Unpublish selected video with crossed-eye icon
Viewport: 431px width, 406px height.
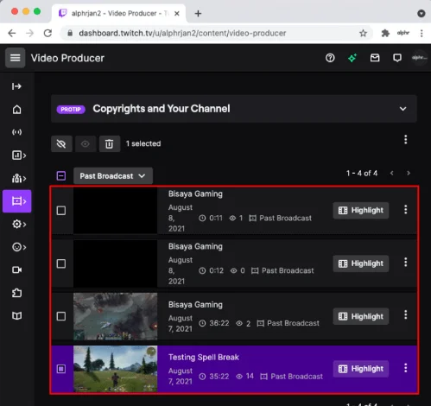61,143
